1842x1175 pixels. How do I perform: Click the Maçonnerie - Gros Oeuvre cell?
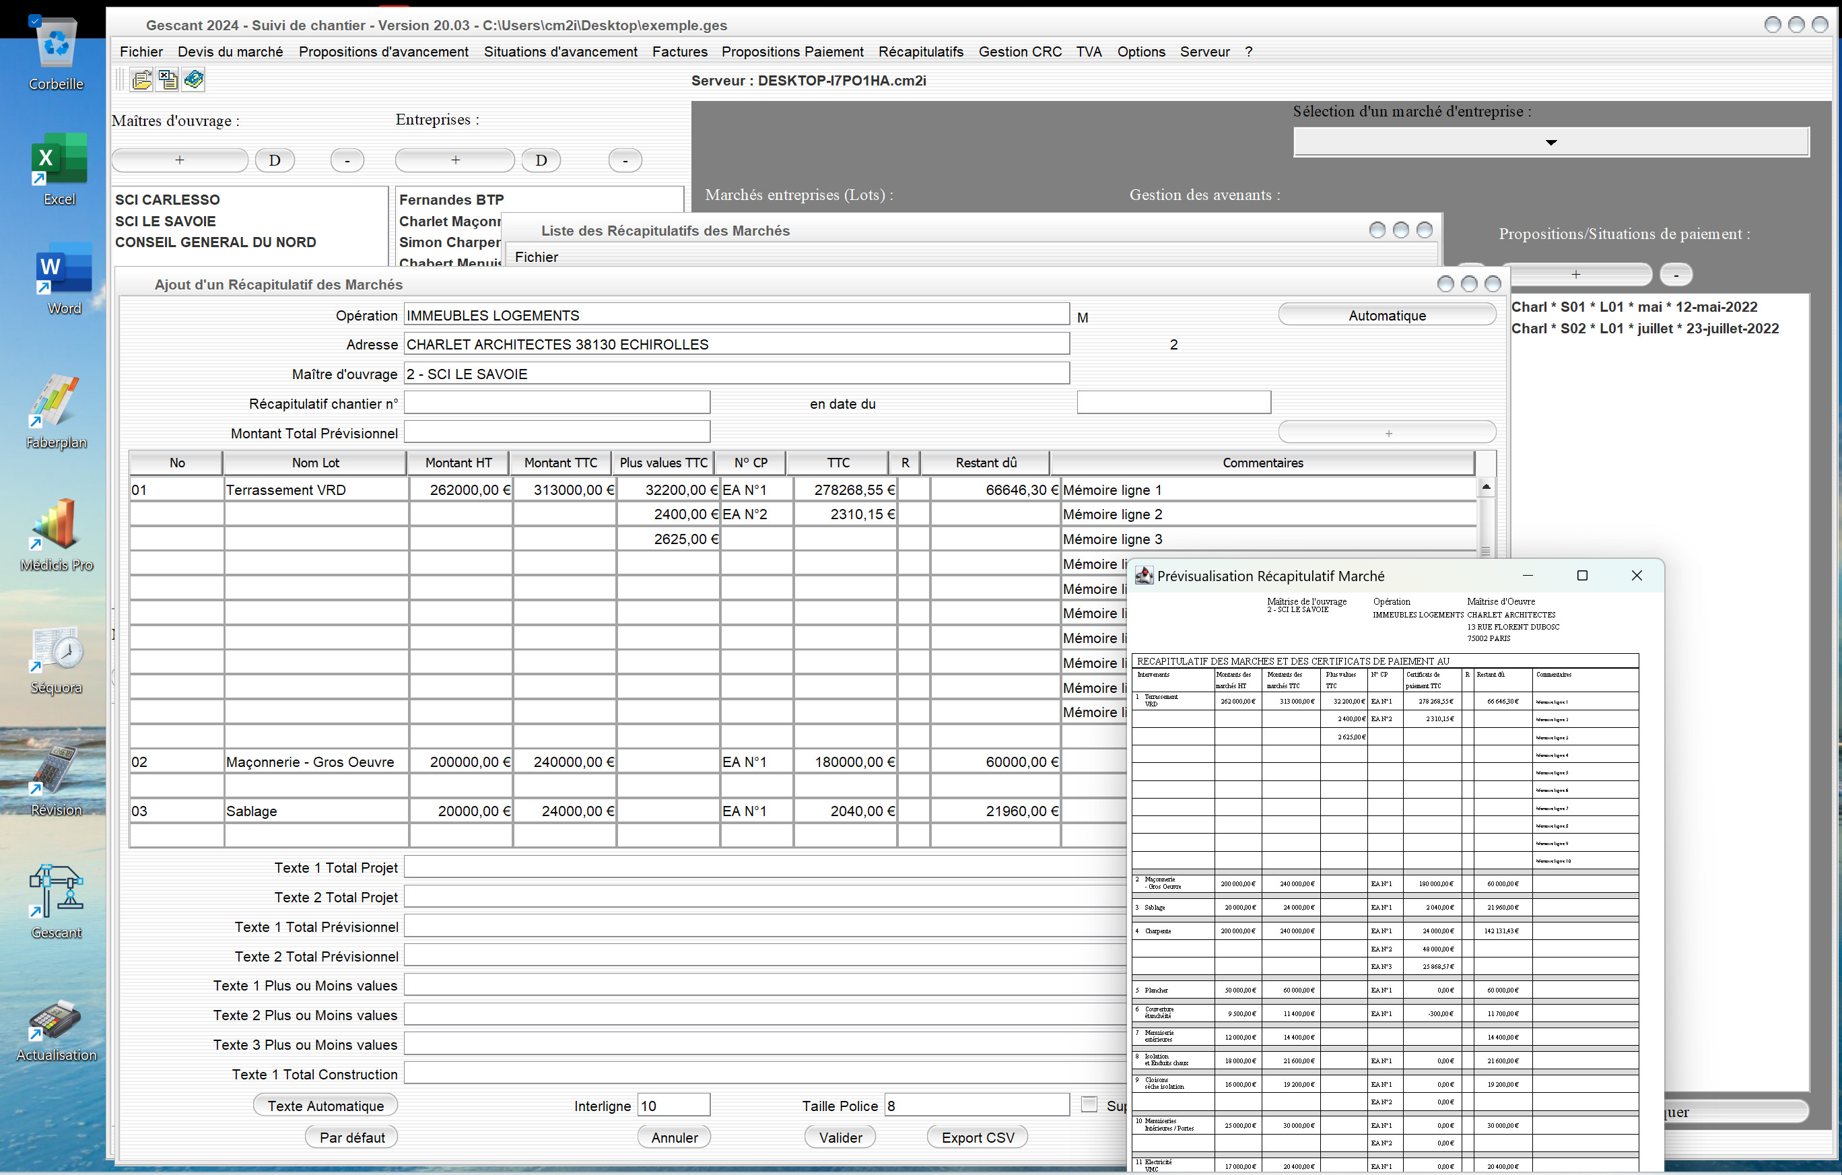pyautogui.click(x=316, y=762)
